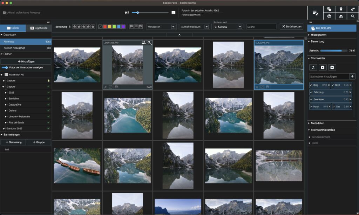Toggle the Natur keyword checkmark

click(x=311, y=107)
